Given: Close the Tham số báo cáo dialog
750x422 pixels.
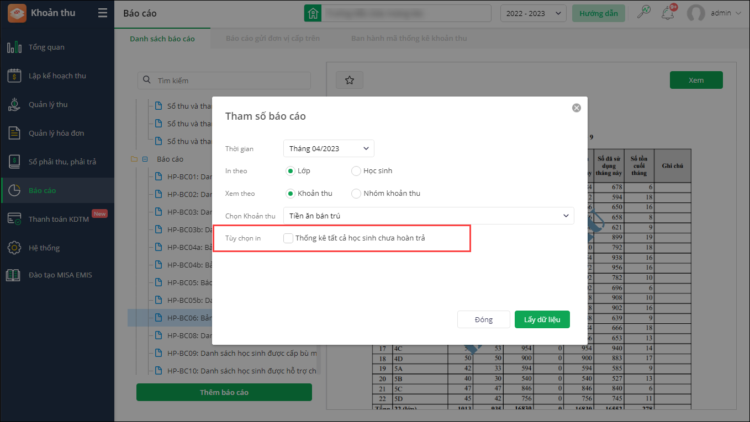Looking at the screenshot, I should pyautogui.click(x=577, y=108).
